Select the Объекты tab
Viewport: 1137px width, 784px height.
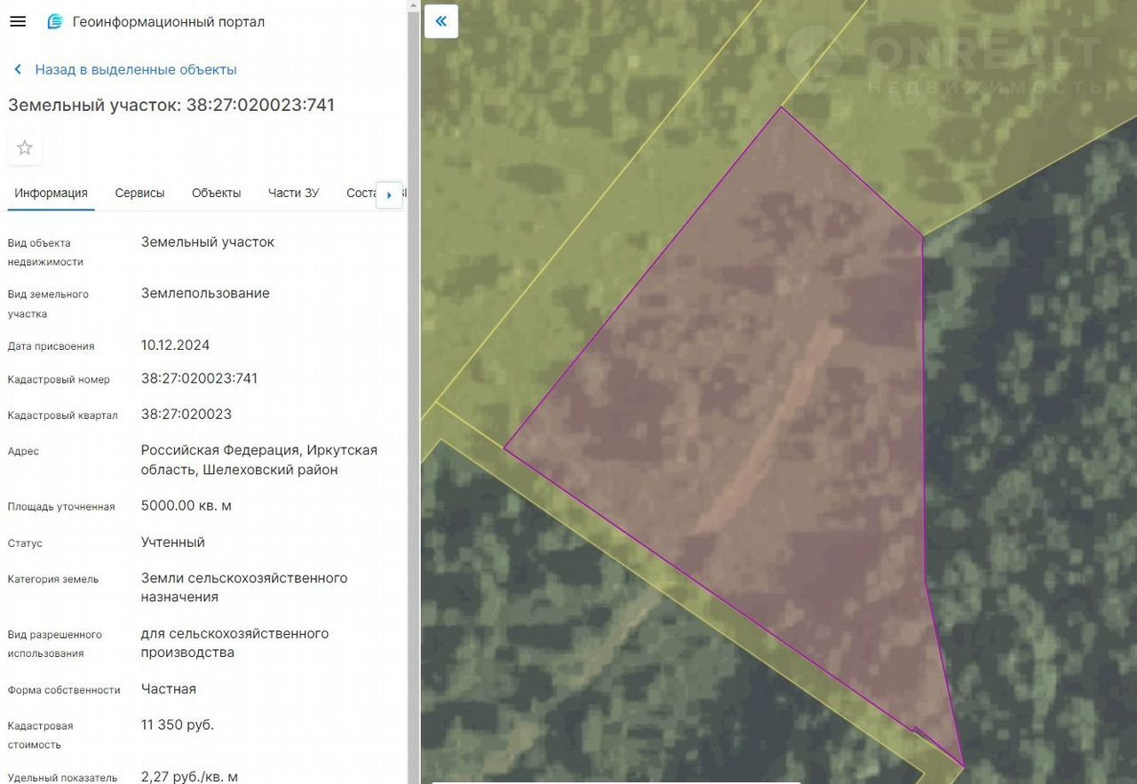pyautogui.click(x=216, y=193)
